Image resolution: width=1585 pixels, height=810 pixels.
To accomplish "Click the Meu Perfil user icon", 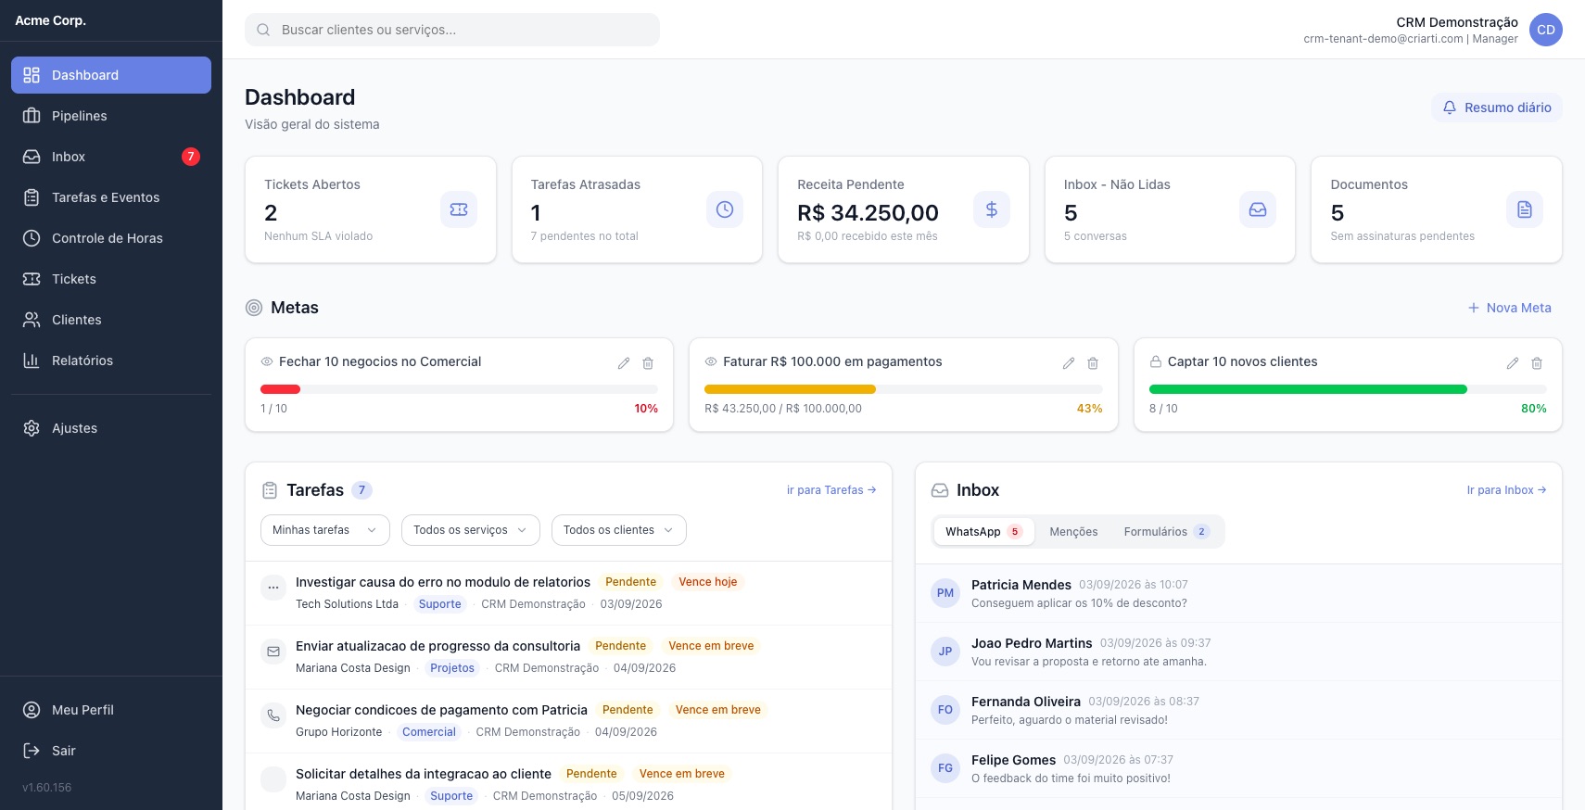I will (x=32, y=710).
